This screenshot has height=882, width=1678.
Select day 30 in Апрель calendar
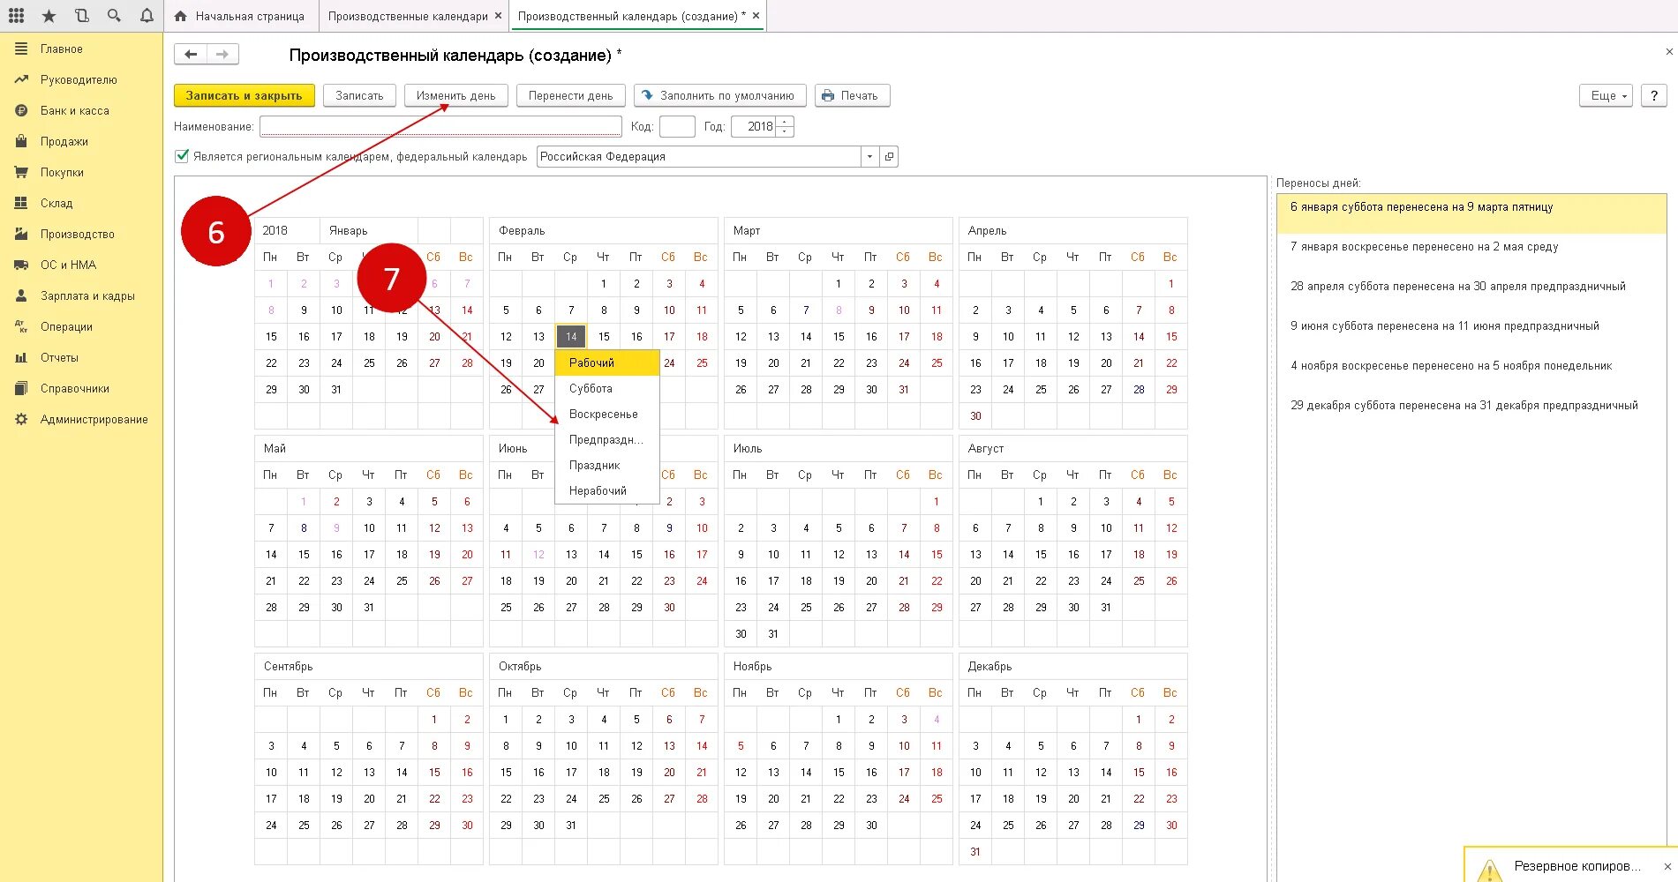(x=975, y=416)
